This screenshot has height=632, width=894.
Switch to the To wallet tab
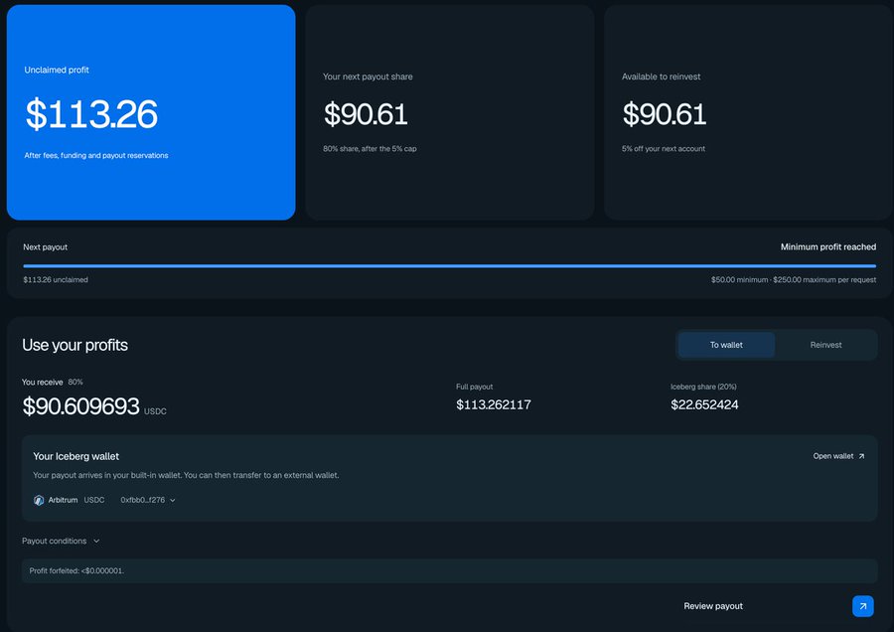tap(726, 345)
